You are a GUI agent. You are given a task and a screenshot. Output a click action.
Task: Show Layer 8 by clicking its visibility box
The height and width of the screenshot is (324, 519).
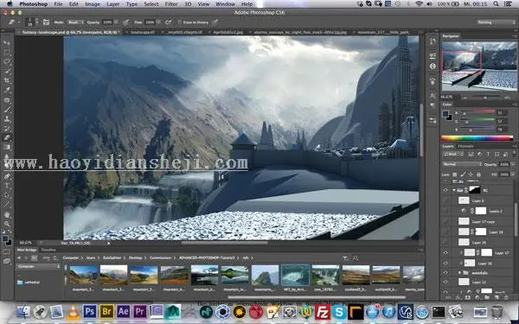coord(445,200)
